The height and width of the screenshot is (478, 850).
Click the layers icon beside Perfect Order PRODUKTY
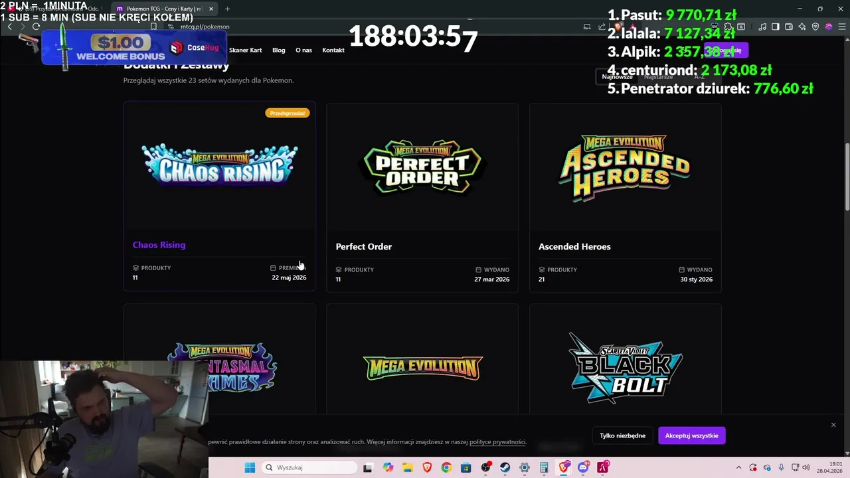pyautogui.click(x=339, y=270)
